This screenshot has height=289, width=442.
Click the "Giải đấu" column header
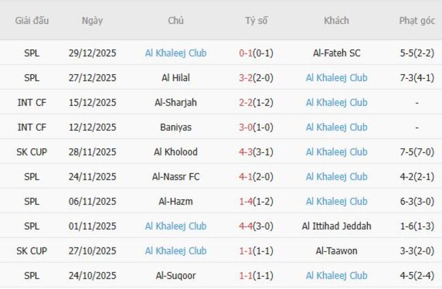(x=32, y=20)
